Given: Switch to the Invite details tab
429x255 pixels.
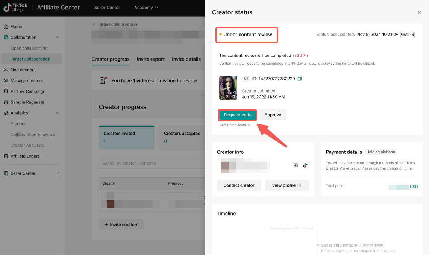Looking at the screenshot, I should pyautogui.click(x=186, y=59).
